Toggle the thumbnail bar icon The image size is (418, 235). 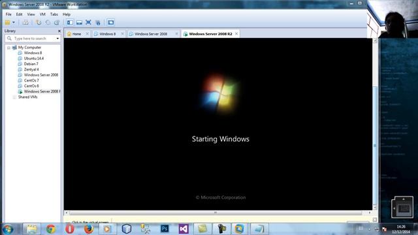point(79,23)
